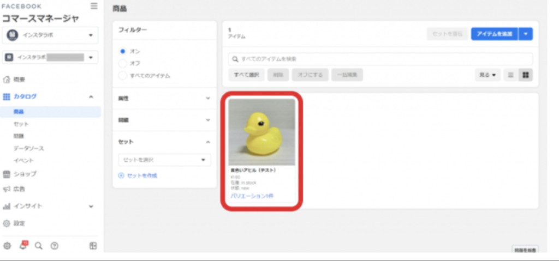Open データソース in the catalog submenu

click(29, 148)
